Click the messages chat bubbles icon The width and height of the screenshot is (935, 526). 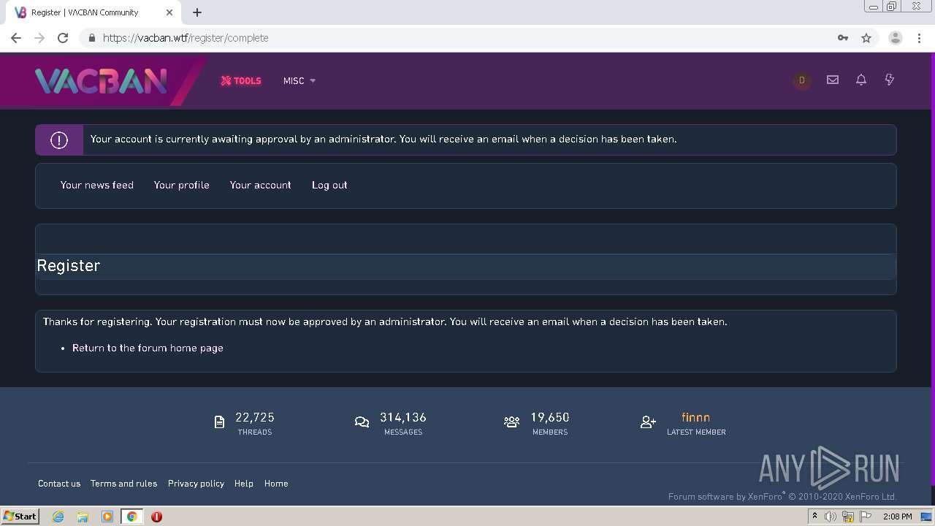tap(362, 422)
